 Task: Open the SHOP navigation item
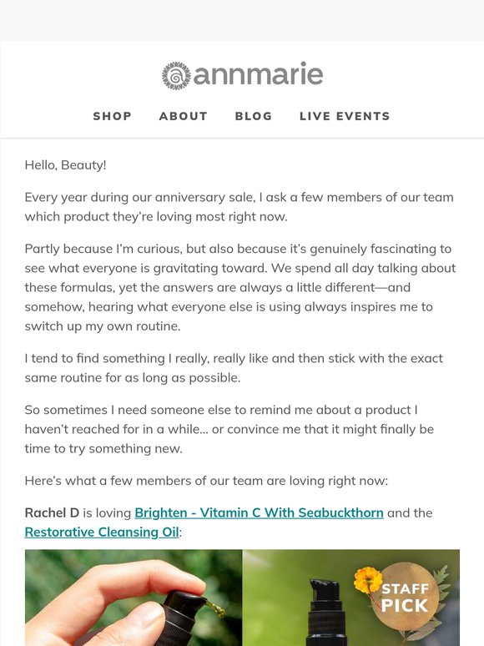tap(112, 116)
